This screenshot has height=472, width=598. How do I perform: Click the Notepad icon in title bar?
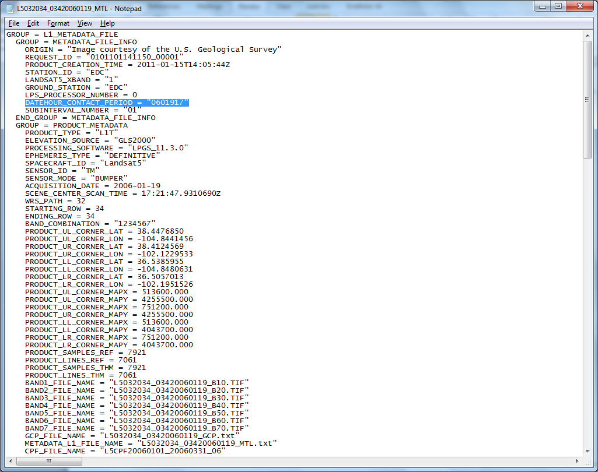click(11, 8)
